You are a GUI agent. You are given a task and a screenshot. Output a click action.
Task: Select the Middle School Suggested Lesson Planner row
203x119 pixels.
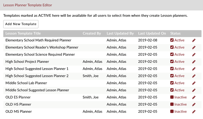click(102, 90)
